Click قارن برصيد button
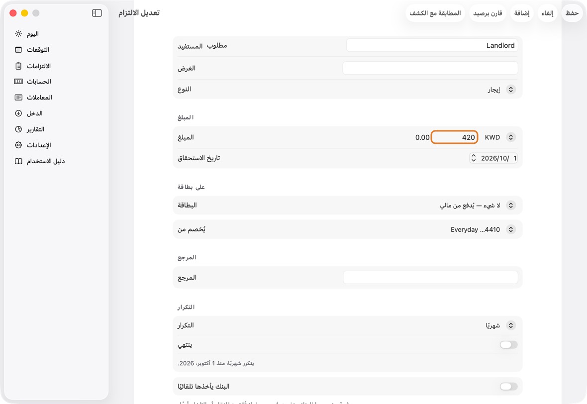This screenshot has height=404, width=587. (488, 13)
